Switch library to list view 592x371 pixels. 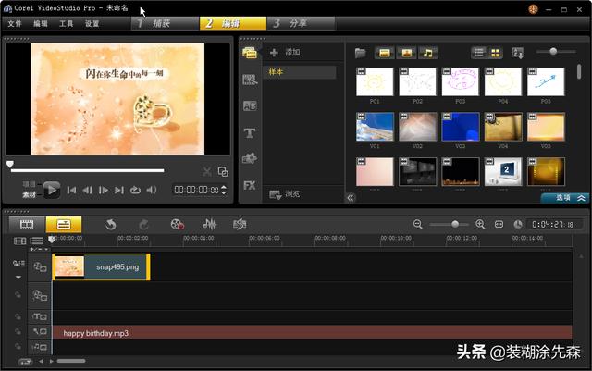point(479,53)
